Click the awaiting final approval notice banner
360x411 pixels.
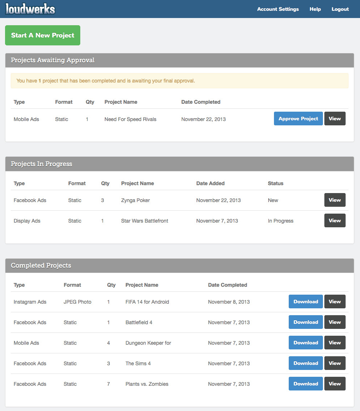click(x=180, y=81)
